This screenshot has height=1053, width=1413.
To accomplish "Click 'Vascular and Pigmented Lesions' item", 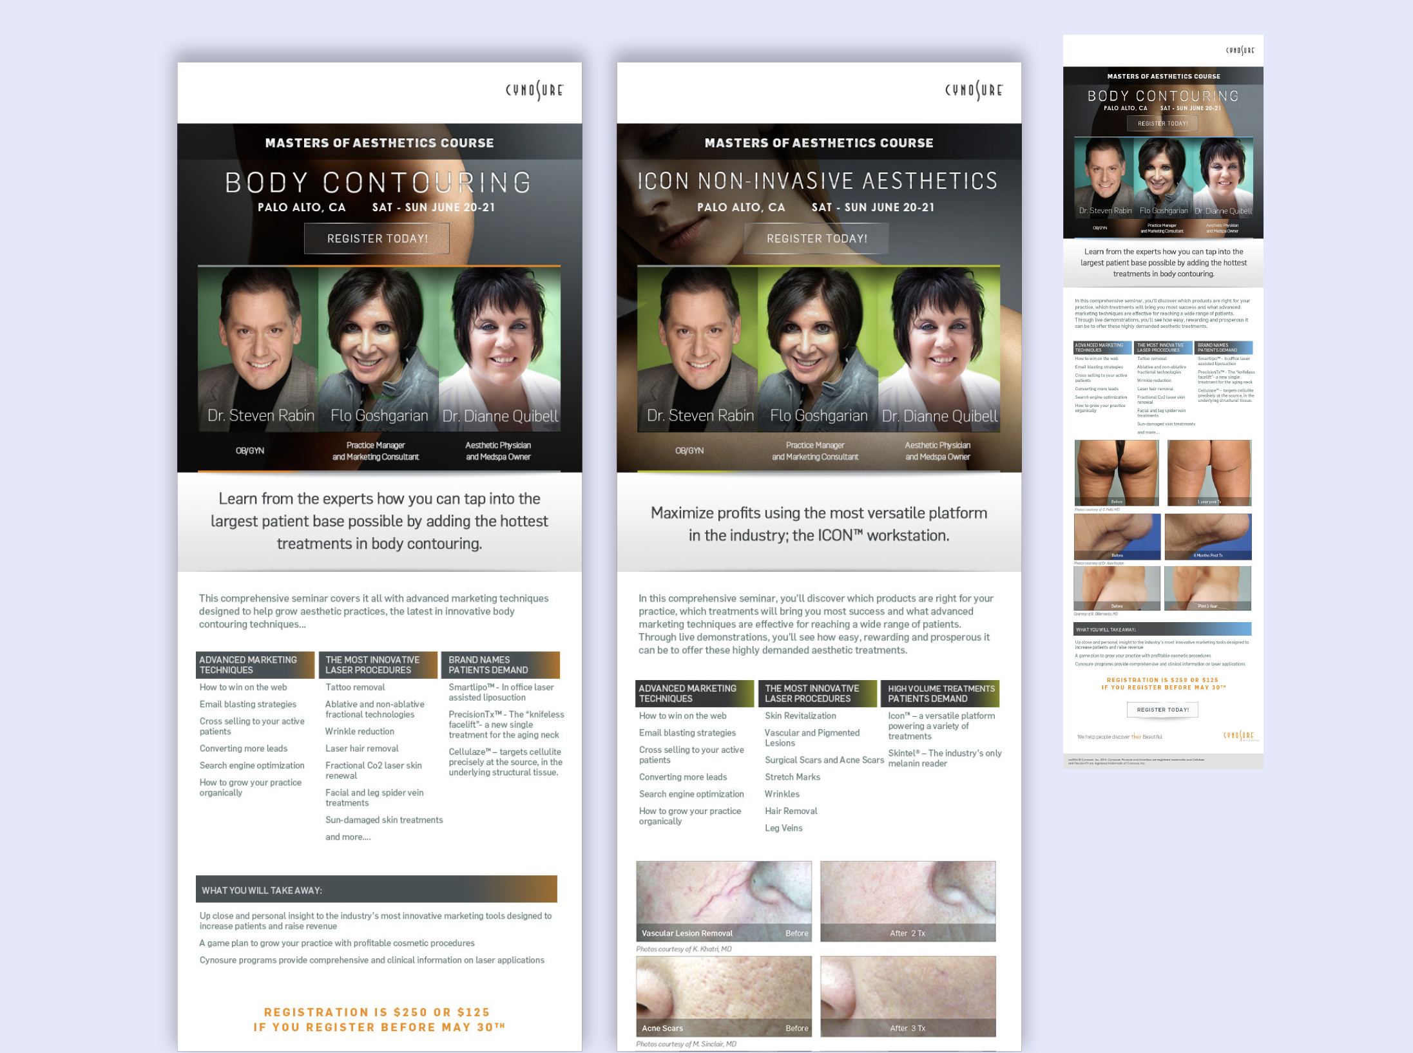I will point(812,737).
